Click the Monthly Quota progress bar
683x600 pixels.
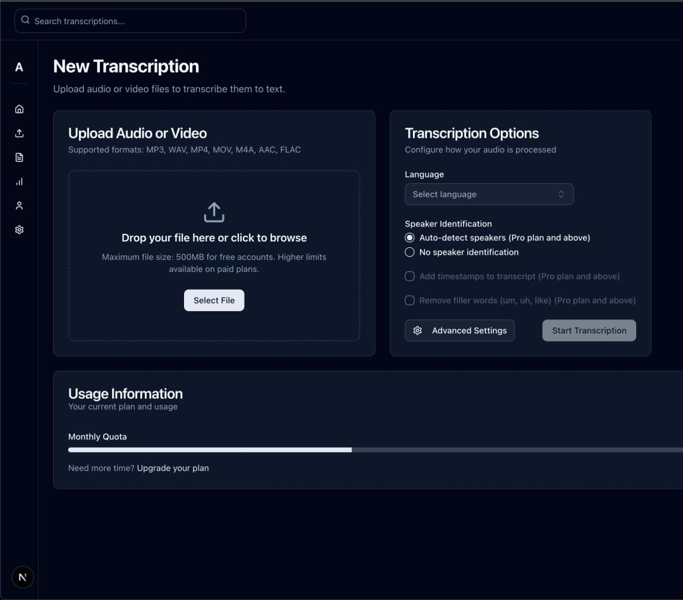pos(376,450)
